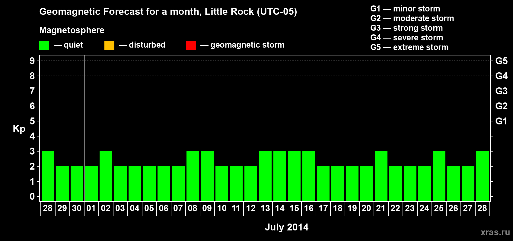
Task: Click the bar for July 05
Action: click(x=149, y=183)
